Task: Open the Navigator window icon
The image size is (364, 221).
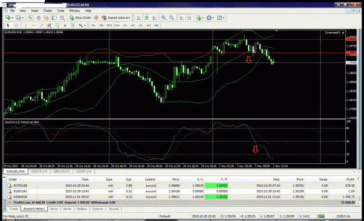Action: (x=46, y=17)
